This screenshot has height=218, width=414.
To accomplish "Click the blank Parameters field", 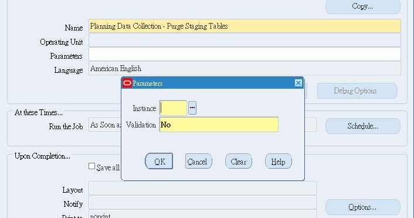I will 245,54.
